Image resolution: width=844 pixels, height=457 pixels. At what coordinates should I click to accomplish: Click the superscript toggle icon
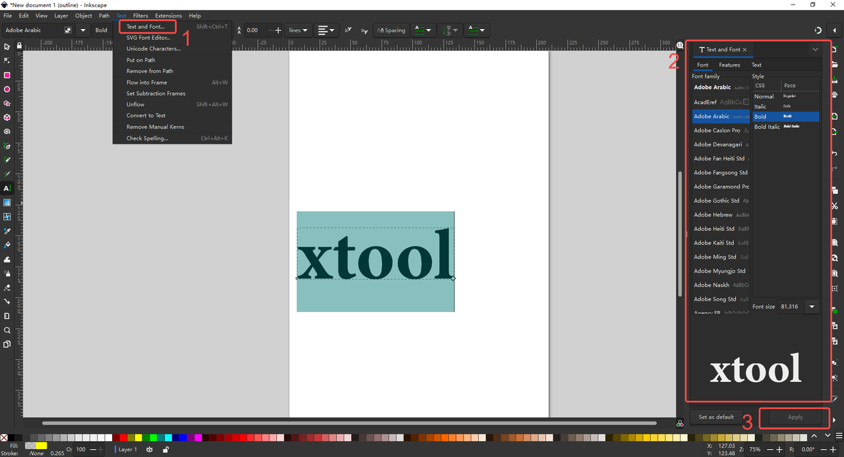pos(348,30)
